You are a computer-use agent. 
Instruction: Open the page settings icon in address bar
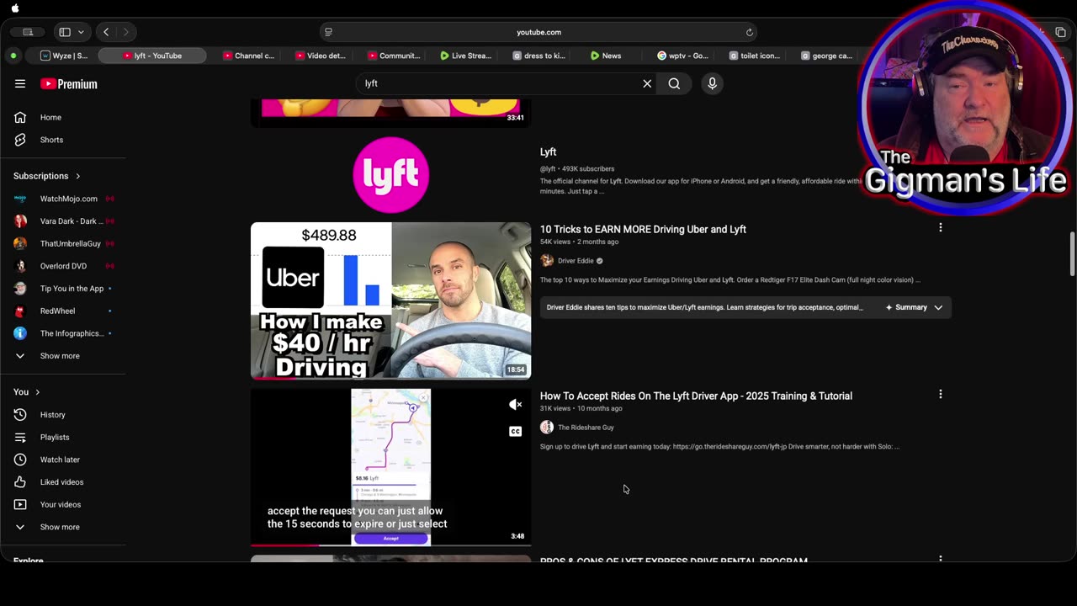click(328, 32)
